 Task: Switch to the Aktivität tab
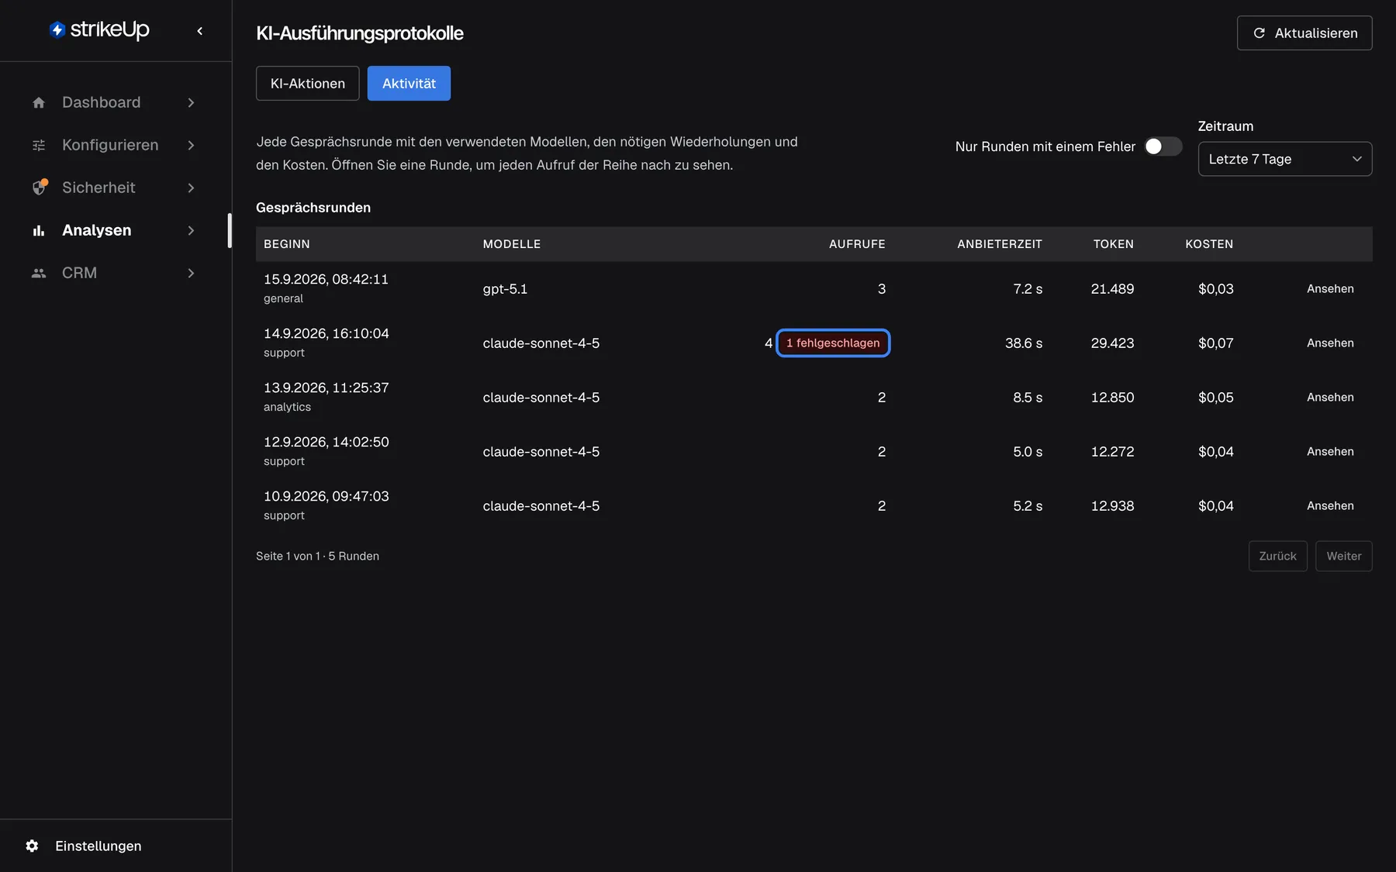(409, 84)
